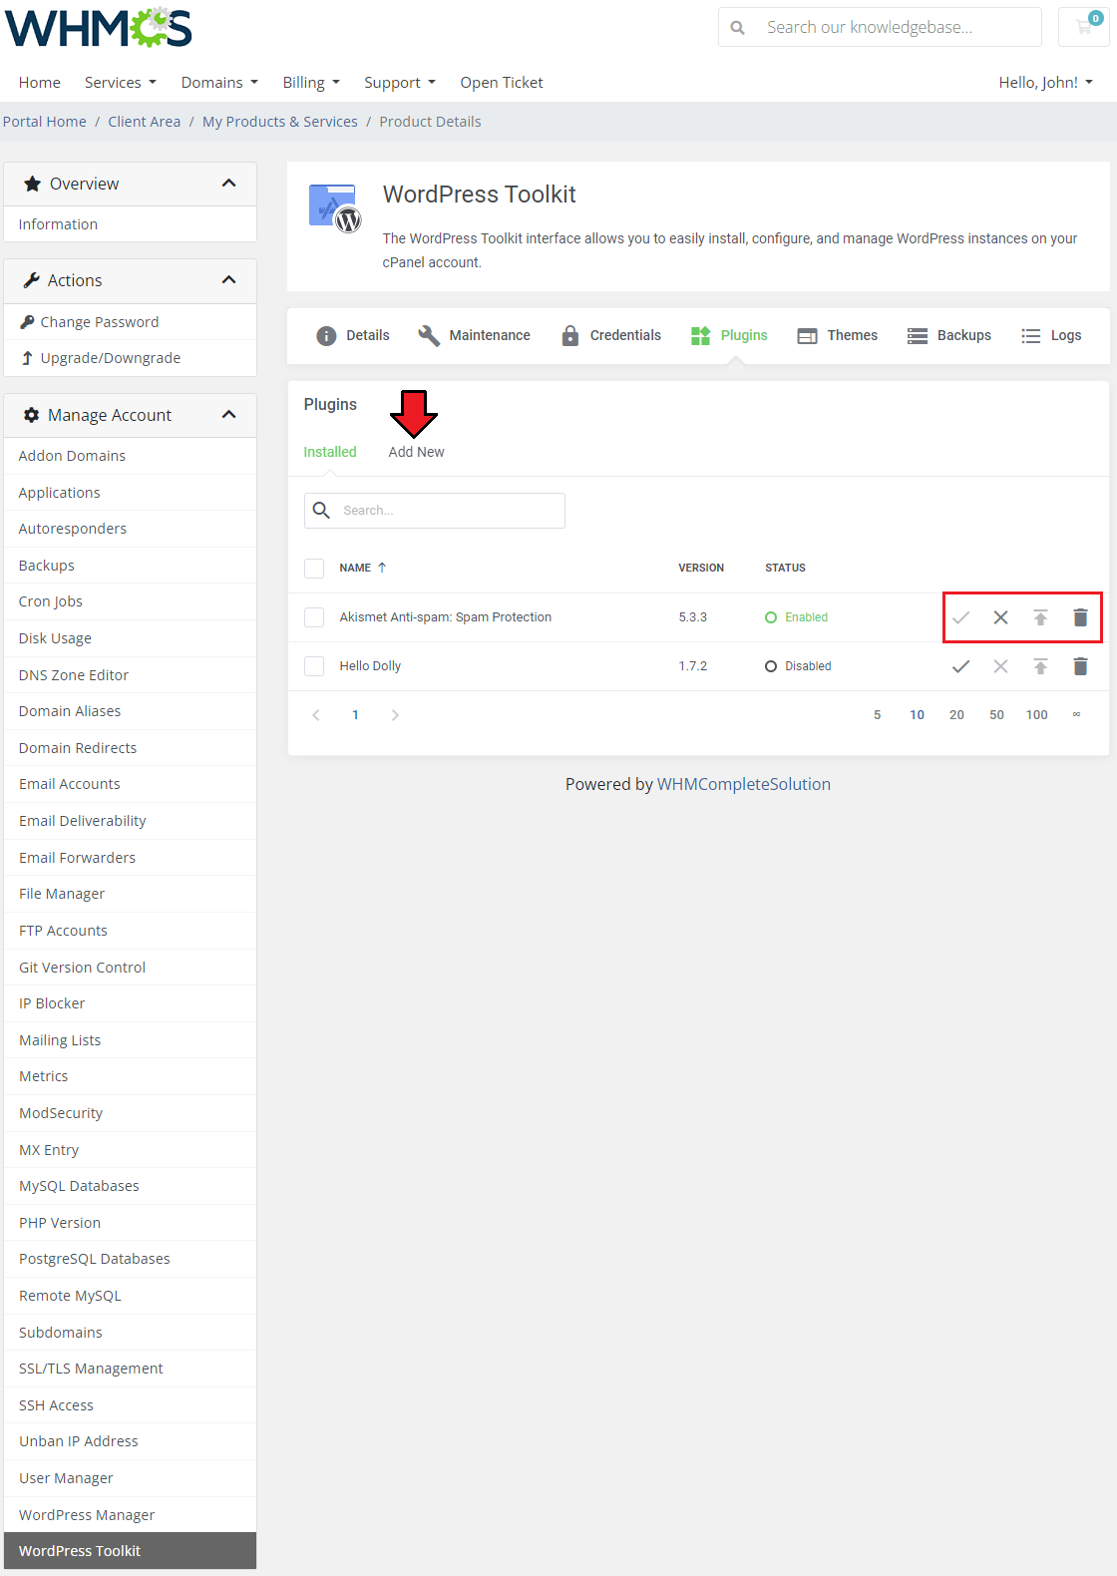Check the Akismet Anti-spam row checkbox
The image size is (1117, 1576).
tap(314, 617)
